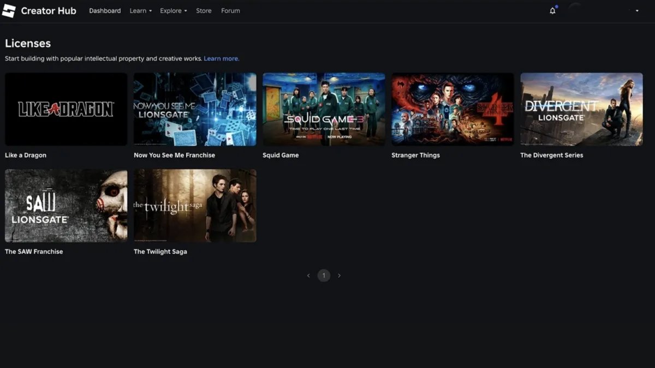This screenshot has width=655, height=368.
Task: Open the SAW thumbnail
Action: (66, 206)
